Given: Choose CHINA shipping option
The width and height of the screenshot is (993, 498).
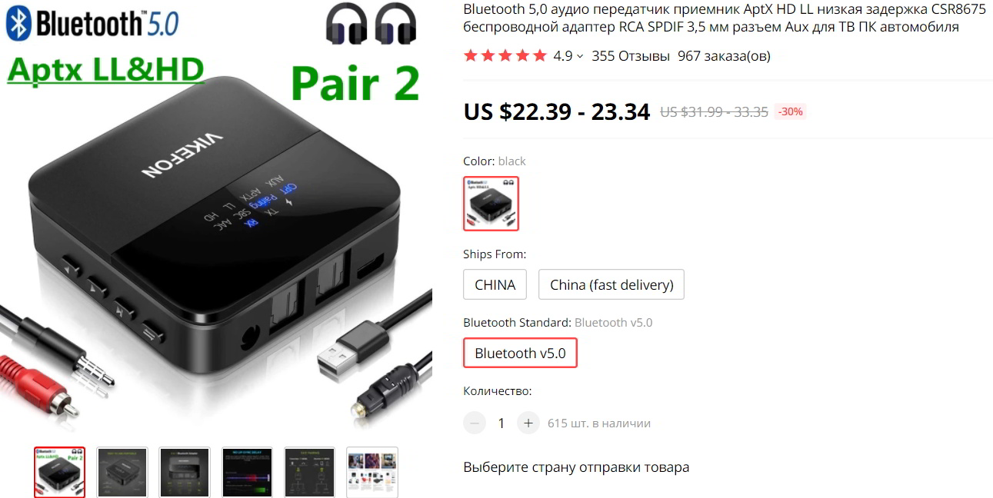Looking at the screenshot, I should pos(495,284).
